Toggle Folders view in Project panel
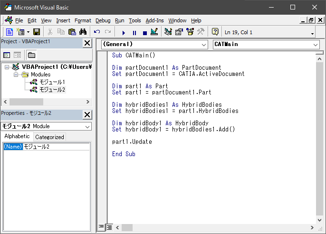 (x=31, y=55)
